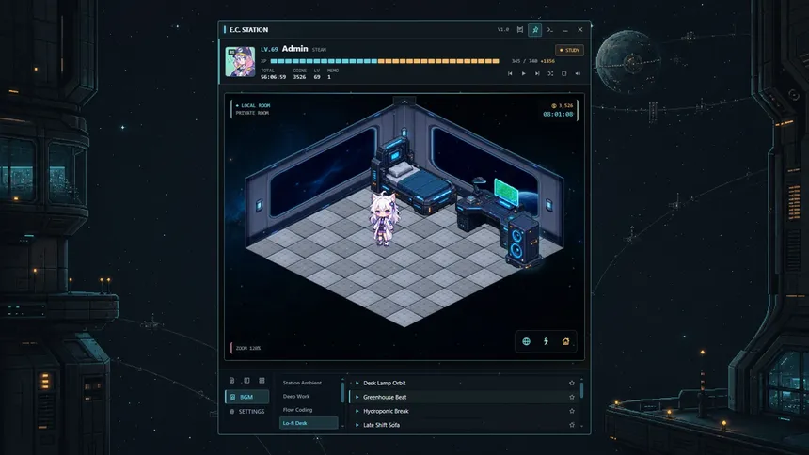
Task: Click the green computer monitor on desk
Action: (506, 192)
